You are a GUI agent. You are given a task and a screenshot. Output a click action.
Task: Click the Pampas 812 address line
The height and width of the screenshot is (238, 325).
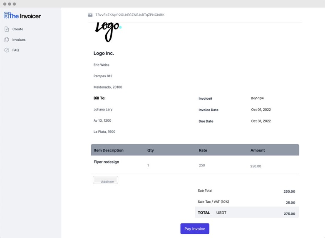click(x=103, y=76)
